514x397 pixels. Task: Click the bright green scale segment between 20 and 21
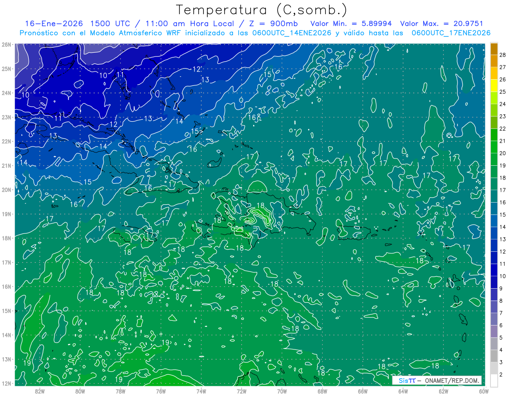coord(494,147)
